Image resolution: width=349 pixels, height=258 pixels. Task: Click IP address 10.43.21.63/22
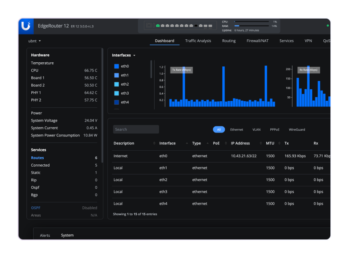pyautogui.click(x=244, y=156)
